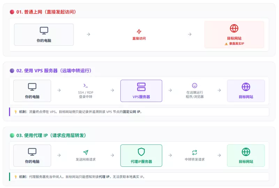Click the red dot beside heading 01
The width and height of the screenshot is (279, 188).
pyautogui.click(x=12, y=12)
